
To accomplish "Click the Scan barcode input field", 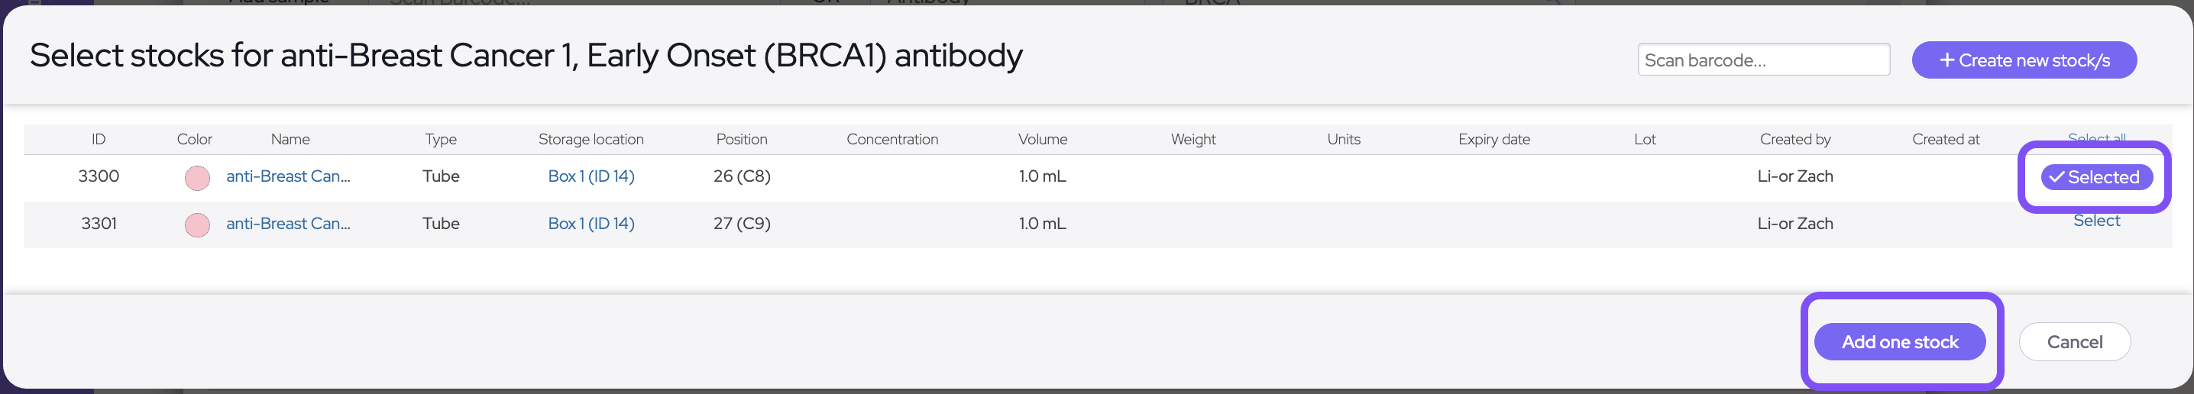I will (x=1763, y=60).
